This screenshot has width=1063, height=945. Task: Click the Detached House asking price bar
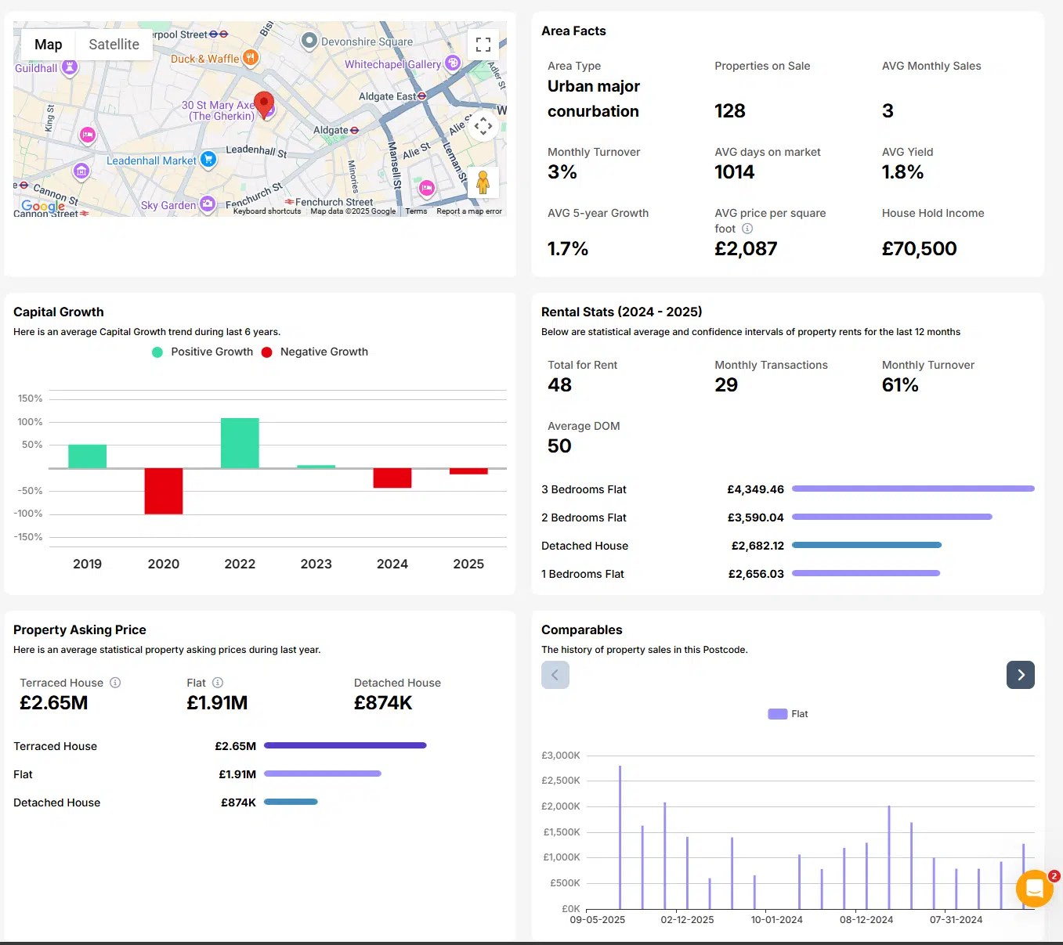point(291,802)
